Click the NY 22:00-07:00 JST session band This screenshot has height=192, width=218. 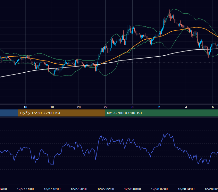click(x=161, y=113)
